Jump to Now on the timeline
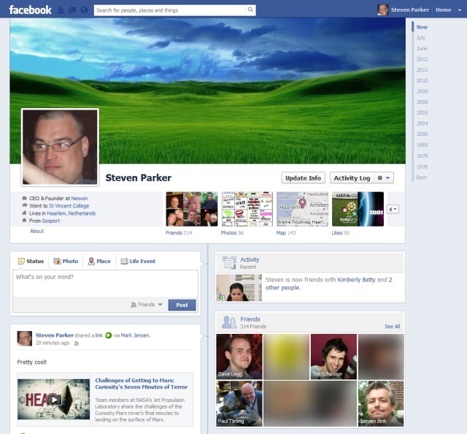 pos(422,27)
